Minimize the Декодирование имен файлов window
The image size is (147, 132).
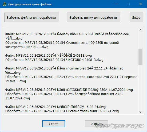116,4
